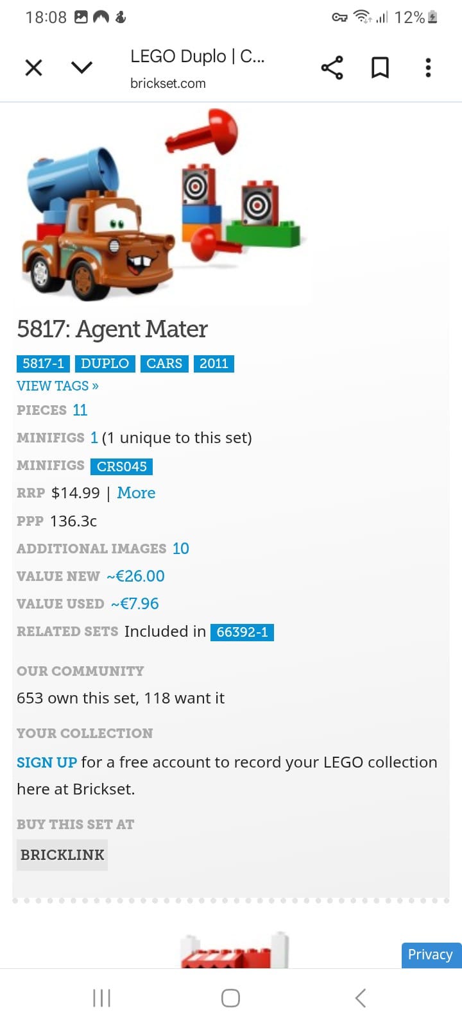Open the Agent Mater set image
This screenshot has width=462, height=1026.
[160, 205]
